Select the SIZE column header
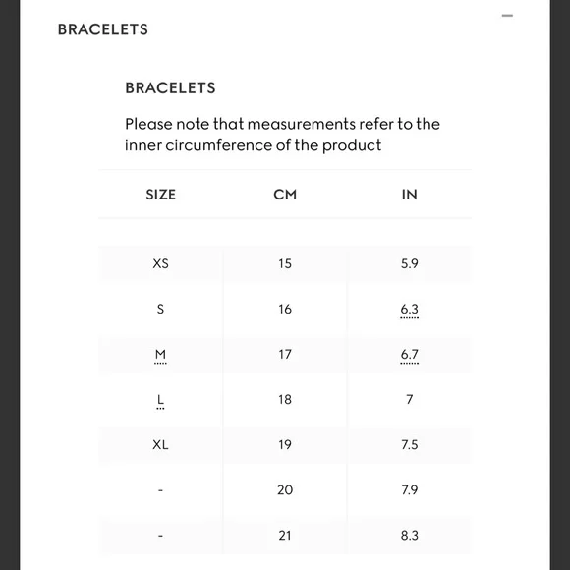Image resolution: width=570 pixels, height=570 pixels. pyautogui.click(x=160, y=195)
